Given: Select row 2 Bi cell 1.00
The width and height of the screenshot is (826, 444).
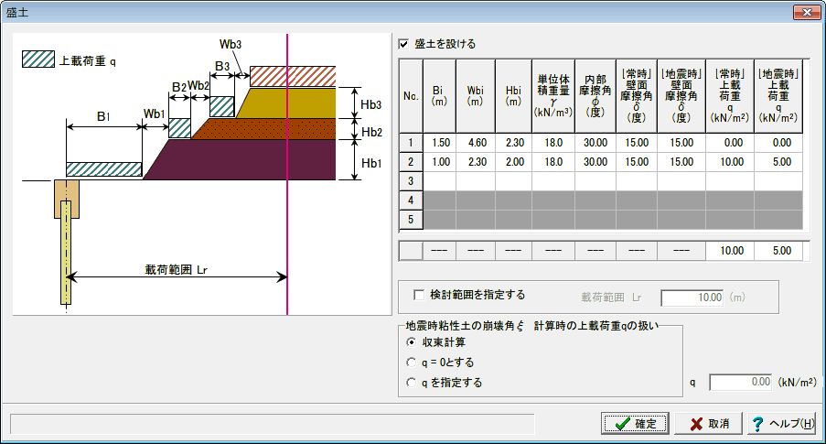Looking at the screenshot, I should (x=440, y=162).
